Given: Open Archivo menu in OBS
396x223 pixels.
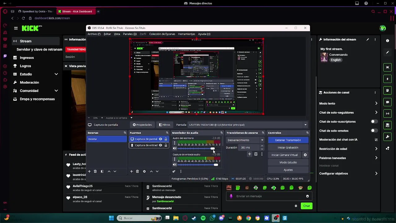Looking at the screenshot, I should tap(94, 34).
